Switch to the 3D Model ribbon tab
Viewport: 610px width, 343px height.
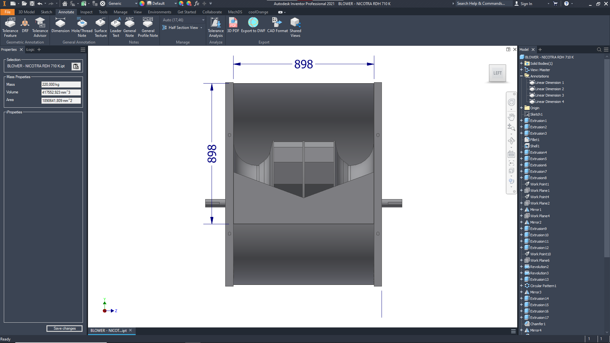point(26,12)
